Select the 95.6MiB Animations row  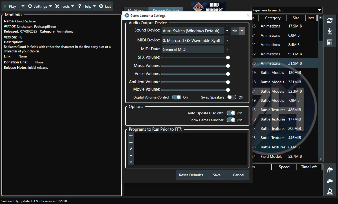click(285, 54)
